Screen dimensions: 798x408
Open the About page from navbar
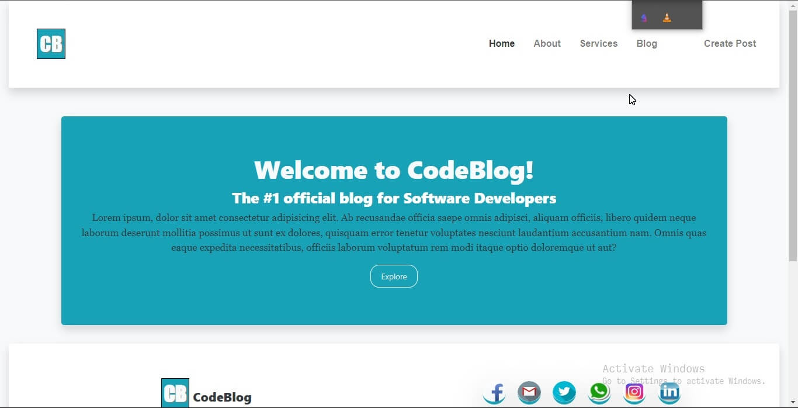547,43
